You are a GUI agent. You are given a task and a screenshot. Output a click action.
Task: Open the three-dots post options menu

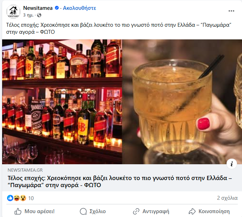coord(231,11)
